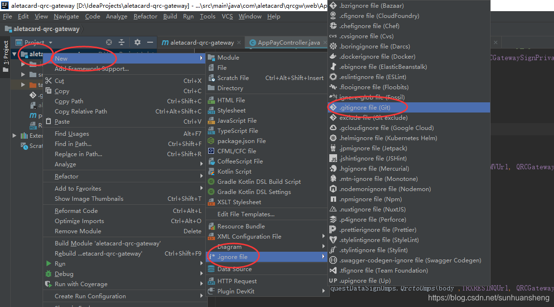Expand the External Libraries tree node
The image size is (554, 307).
pos(15,135)
